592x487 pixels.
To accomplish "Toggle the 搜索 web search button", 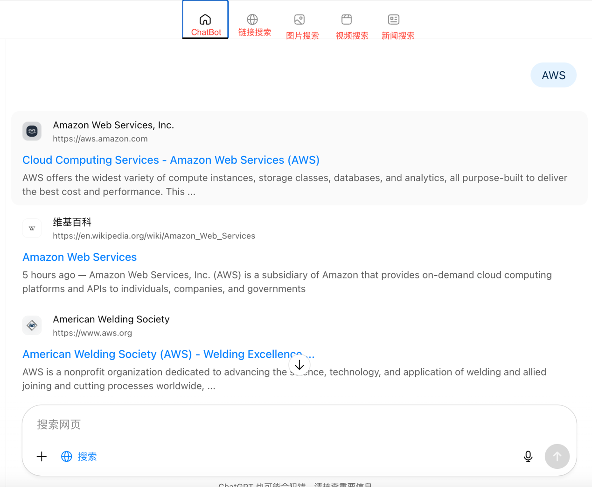I will [79, 456].
